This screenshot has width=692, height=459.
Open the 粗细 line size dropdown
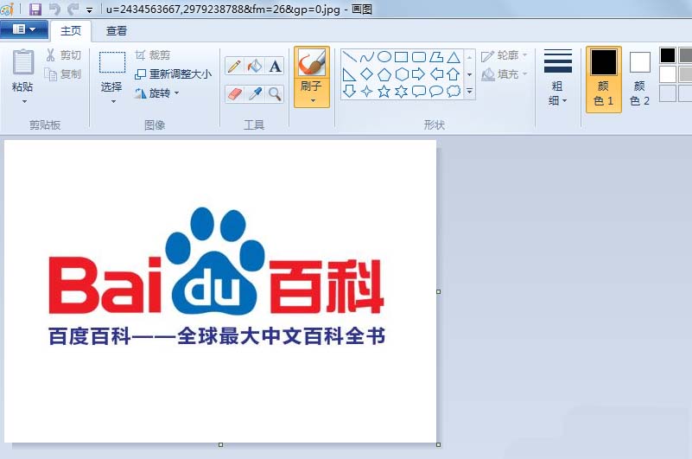tap(558, 78)
